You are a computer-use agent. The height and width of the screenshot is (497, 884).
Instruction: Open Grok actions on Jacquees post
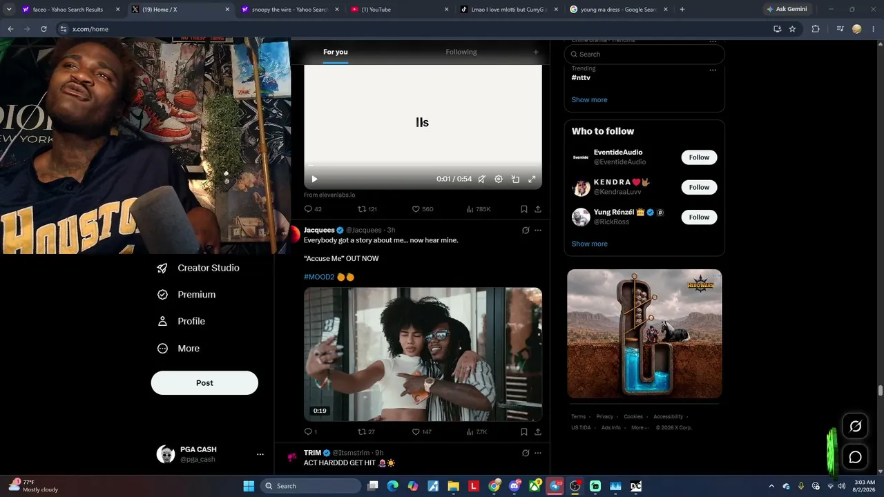tap(526, 230)
